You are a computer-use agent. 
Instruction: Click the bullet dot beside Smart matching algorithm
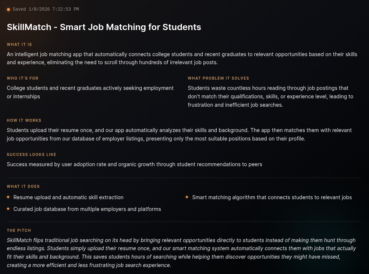pyautogui.click(x=187, y=197)
